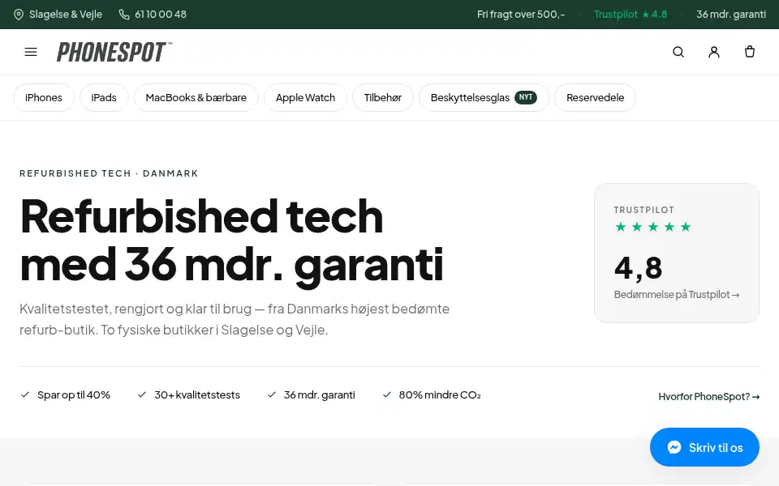
Task: Click the Refurbished tech headline
Action: coord(231,240)
